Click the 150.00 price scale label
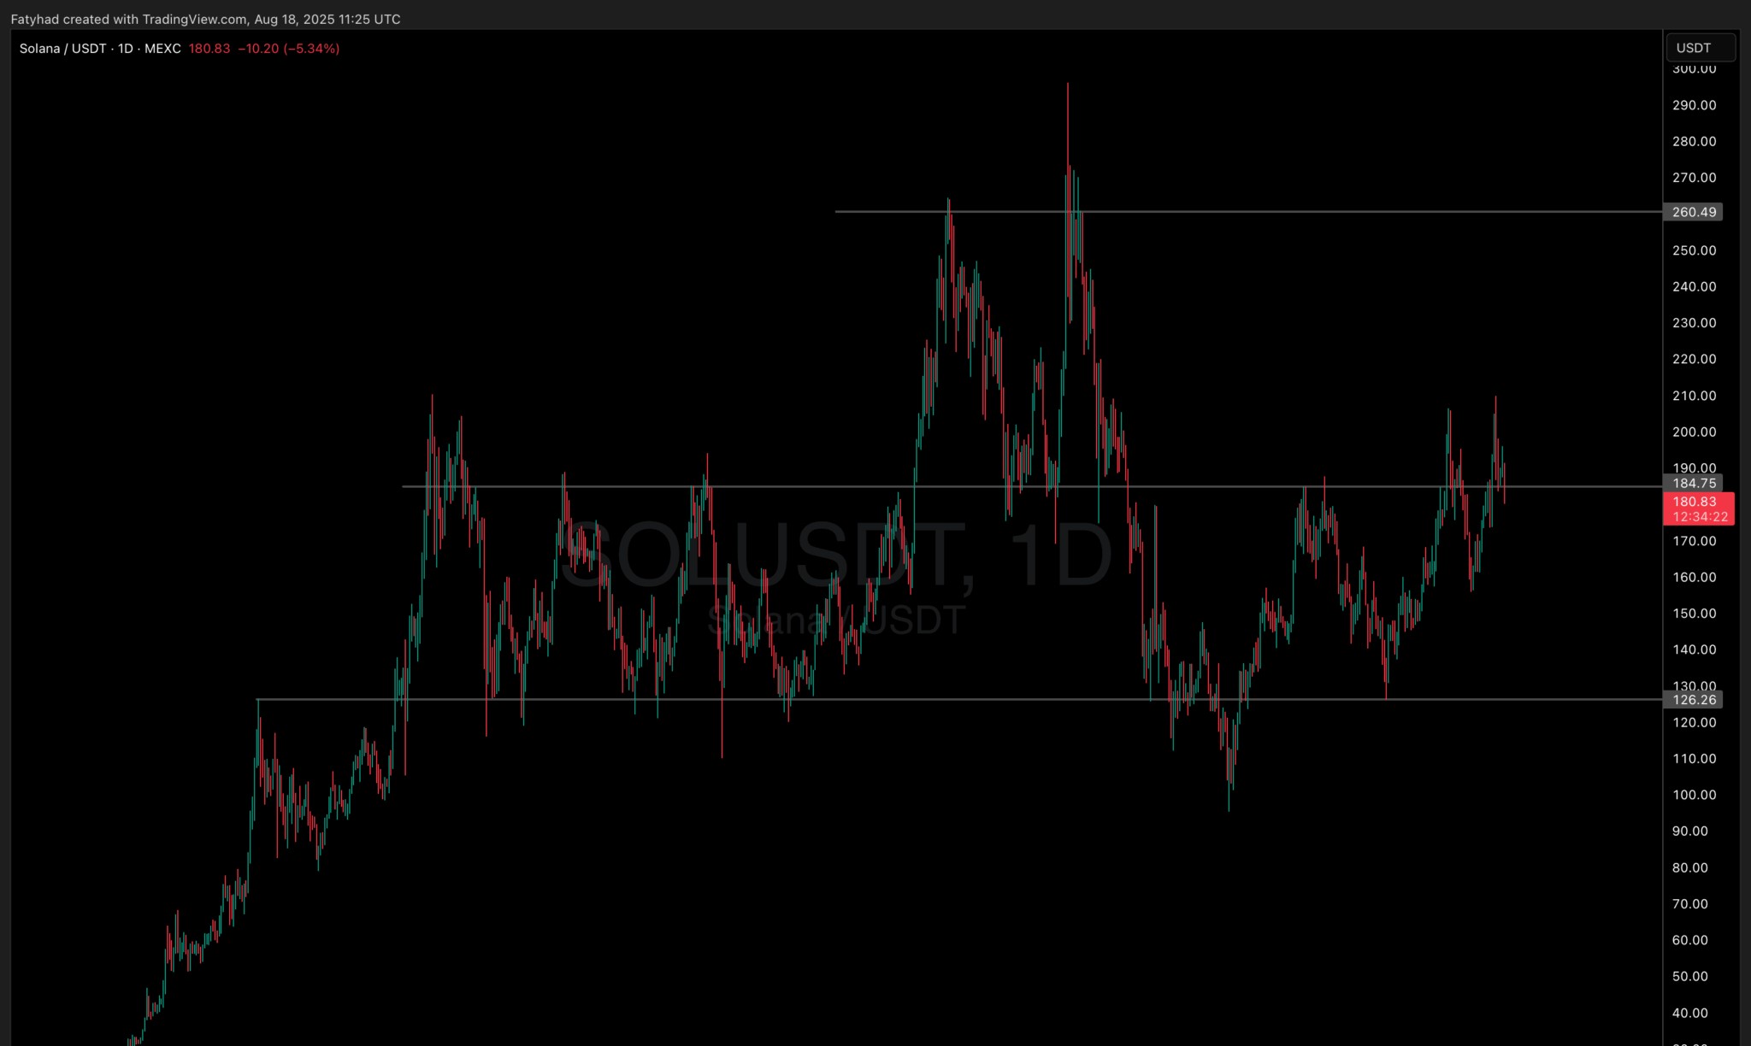 click(x=1694, y=614)
